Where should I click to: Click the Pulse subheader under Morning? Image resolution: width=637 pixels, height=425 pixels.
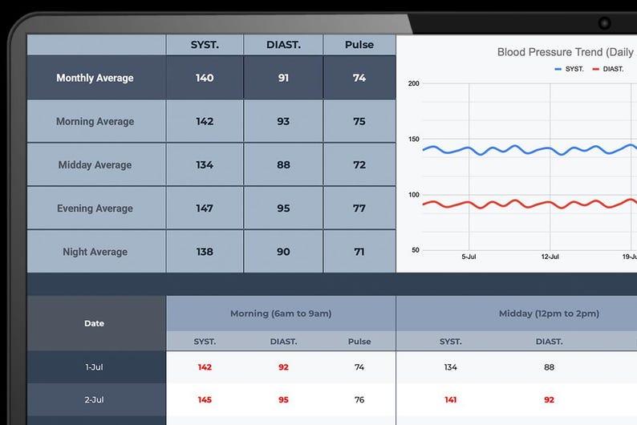(359, 342)
